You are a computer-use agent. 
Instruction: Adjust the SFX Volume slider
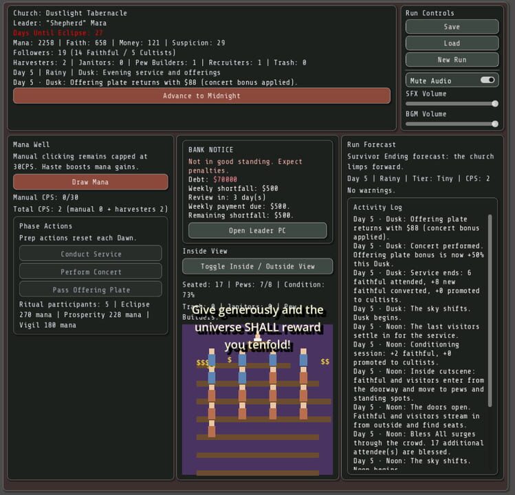(x=452, y=104)
